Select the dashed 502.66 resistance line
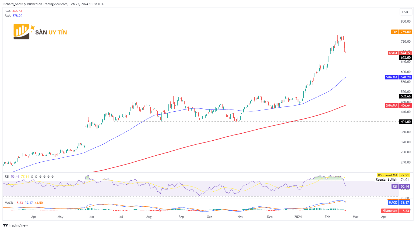 click(285, 96)
